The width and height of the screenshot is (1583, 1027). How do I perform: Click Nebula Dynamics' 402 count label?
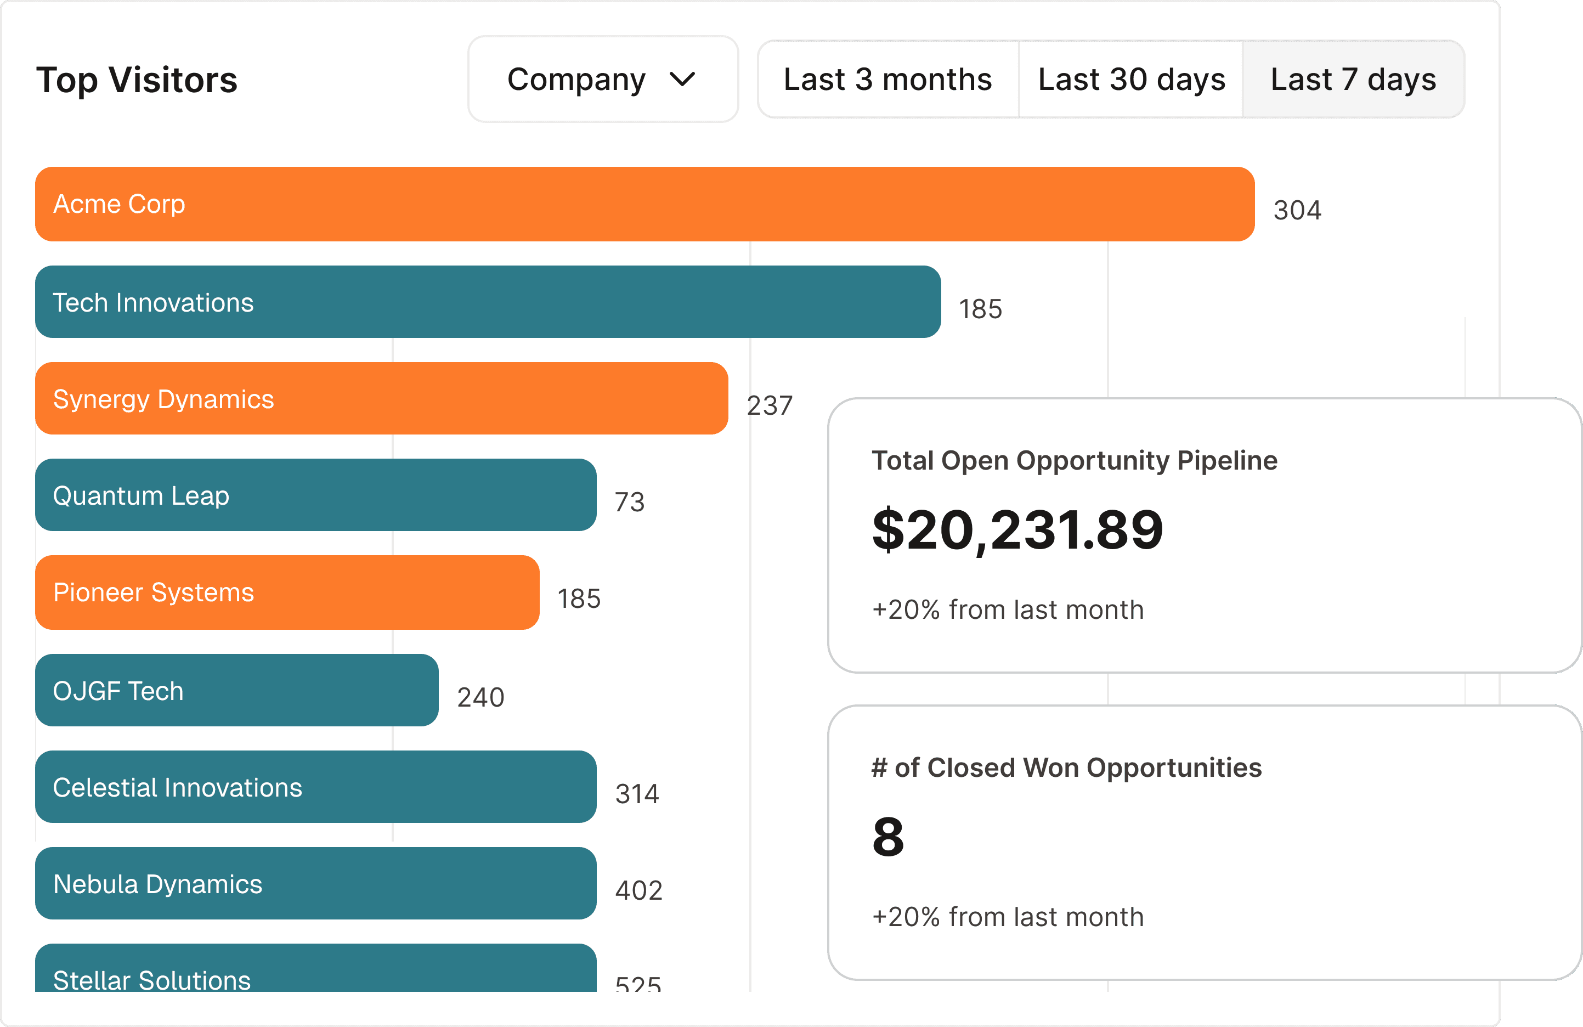click(638, 890)
